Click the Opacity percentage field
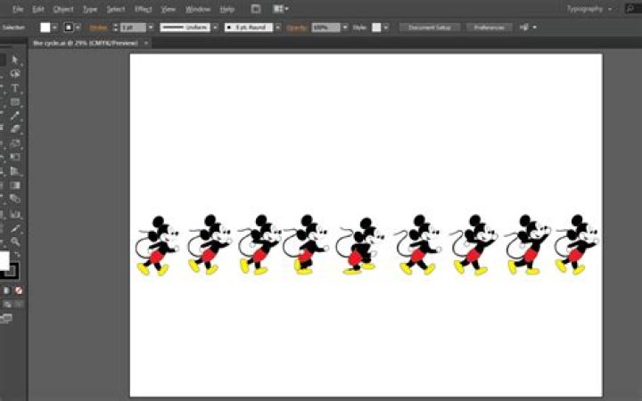Viewport: 642px width, 401px height. click(325, 28)
